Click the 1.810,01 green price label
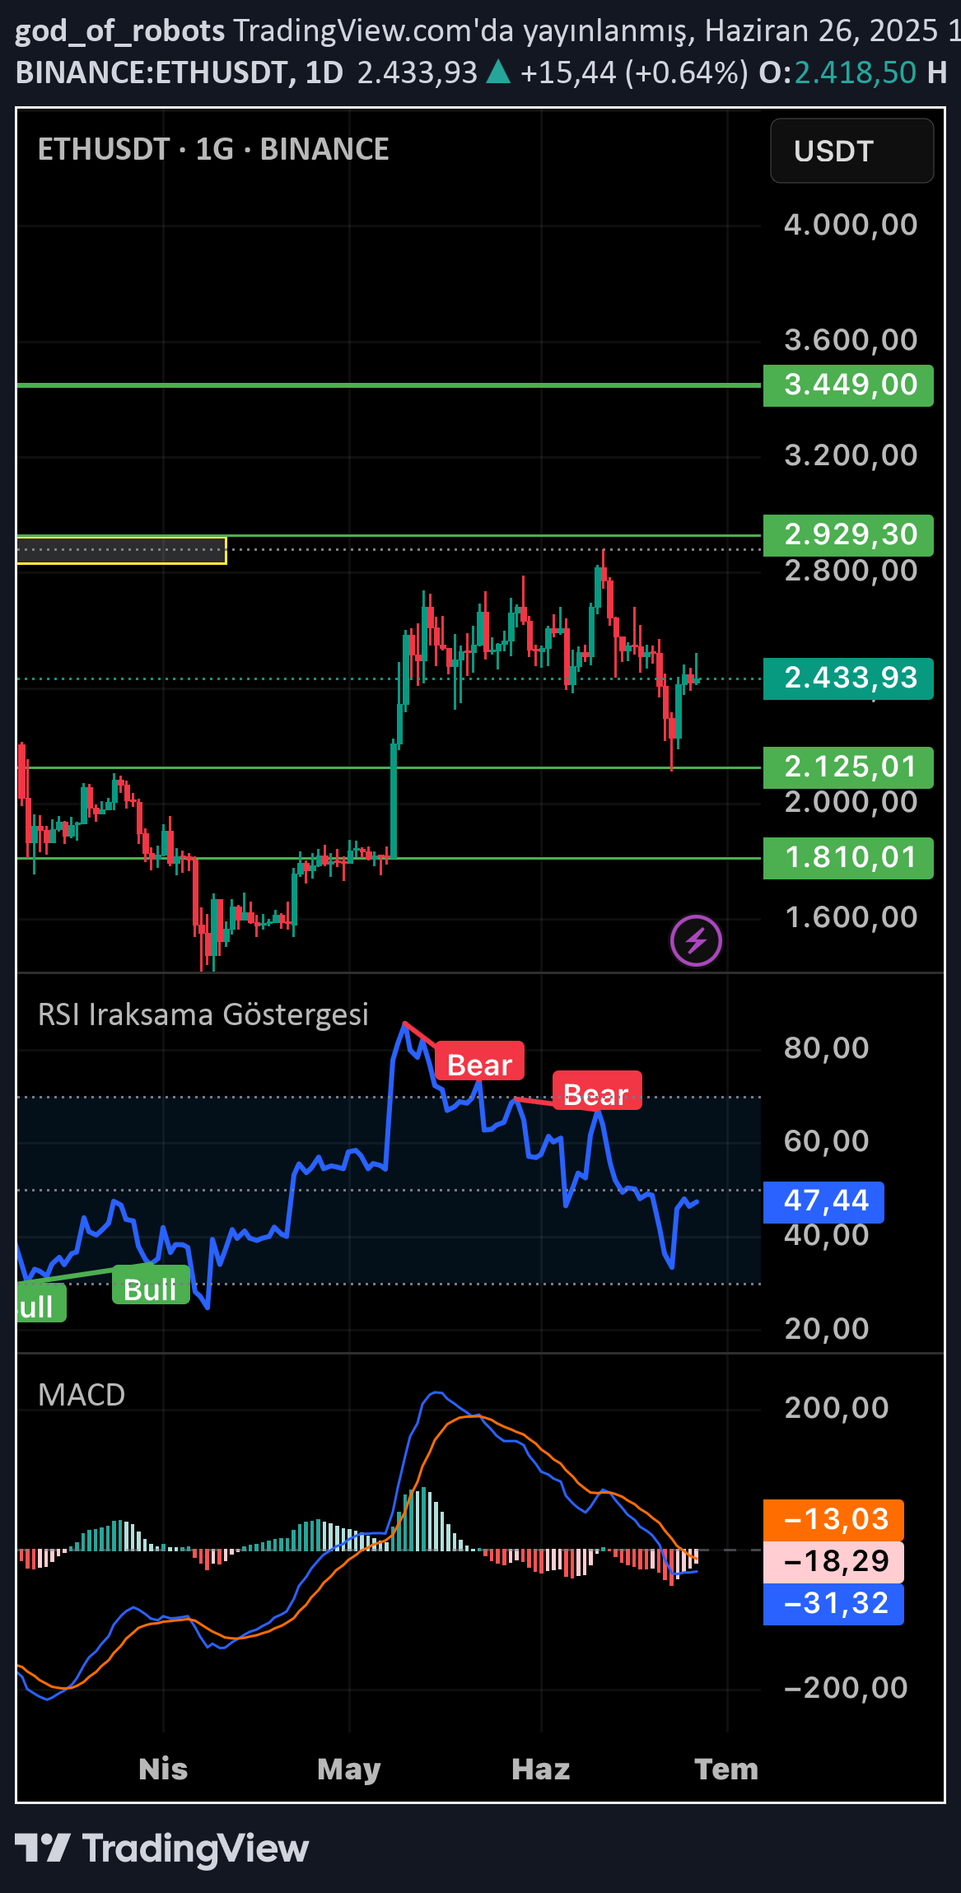This screenshot has height=1893, width=961. tap(848, 858)
